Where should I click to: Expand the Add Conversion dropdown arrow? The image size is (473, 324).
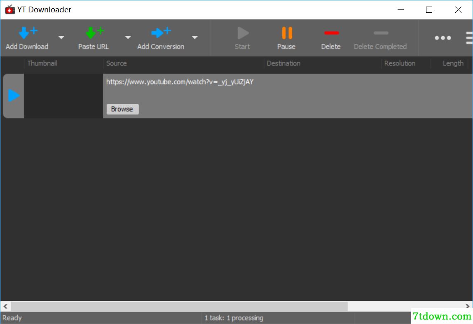click(x=195, y=38)
